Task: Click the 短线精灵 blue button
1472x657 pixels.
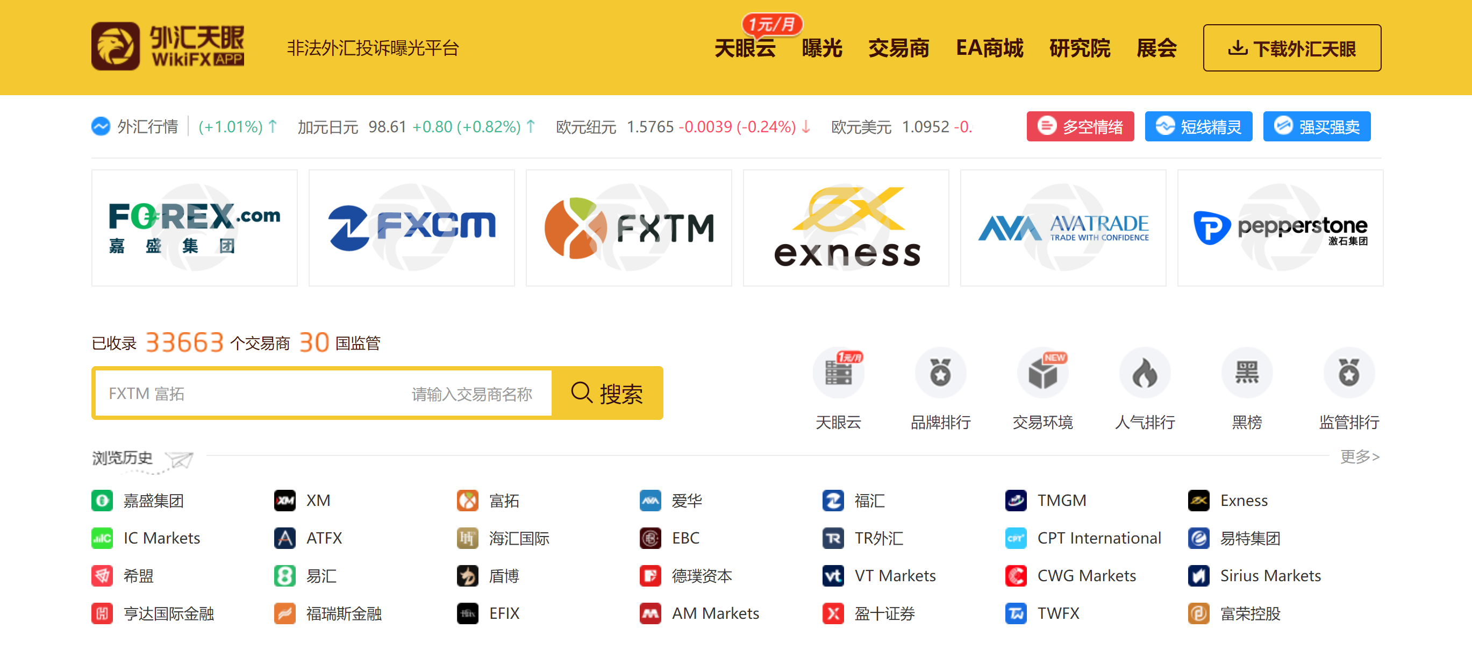Action: point(1198,126)
